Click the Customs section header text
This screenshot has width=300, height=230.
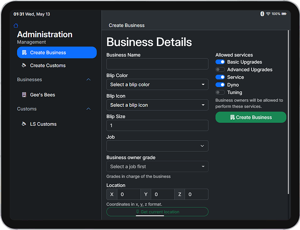coord(27,109)
